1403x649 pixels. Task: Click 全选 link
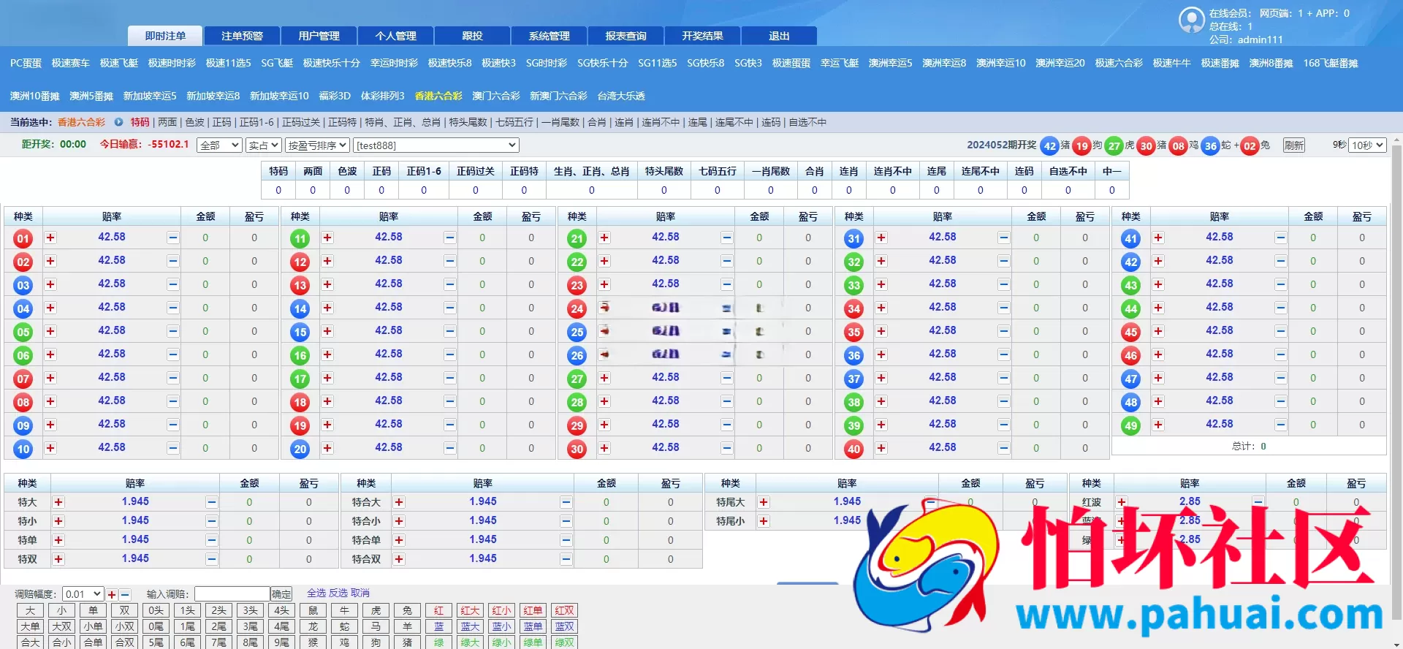(316, 593)
